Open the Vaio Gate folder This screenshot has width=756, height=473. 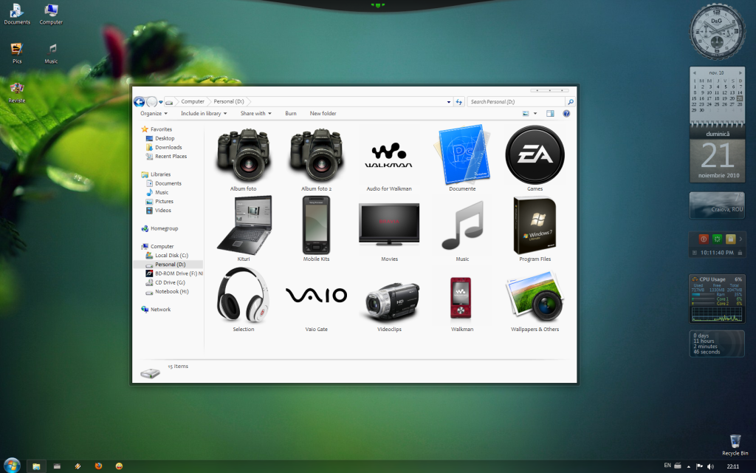tap(316, 295)
